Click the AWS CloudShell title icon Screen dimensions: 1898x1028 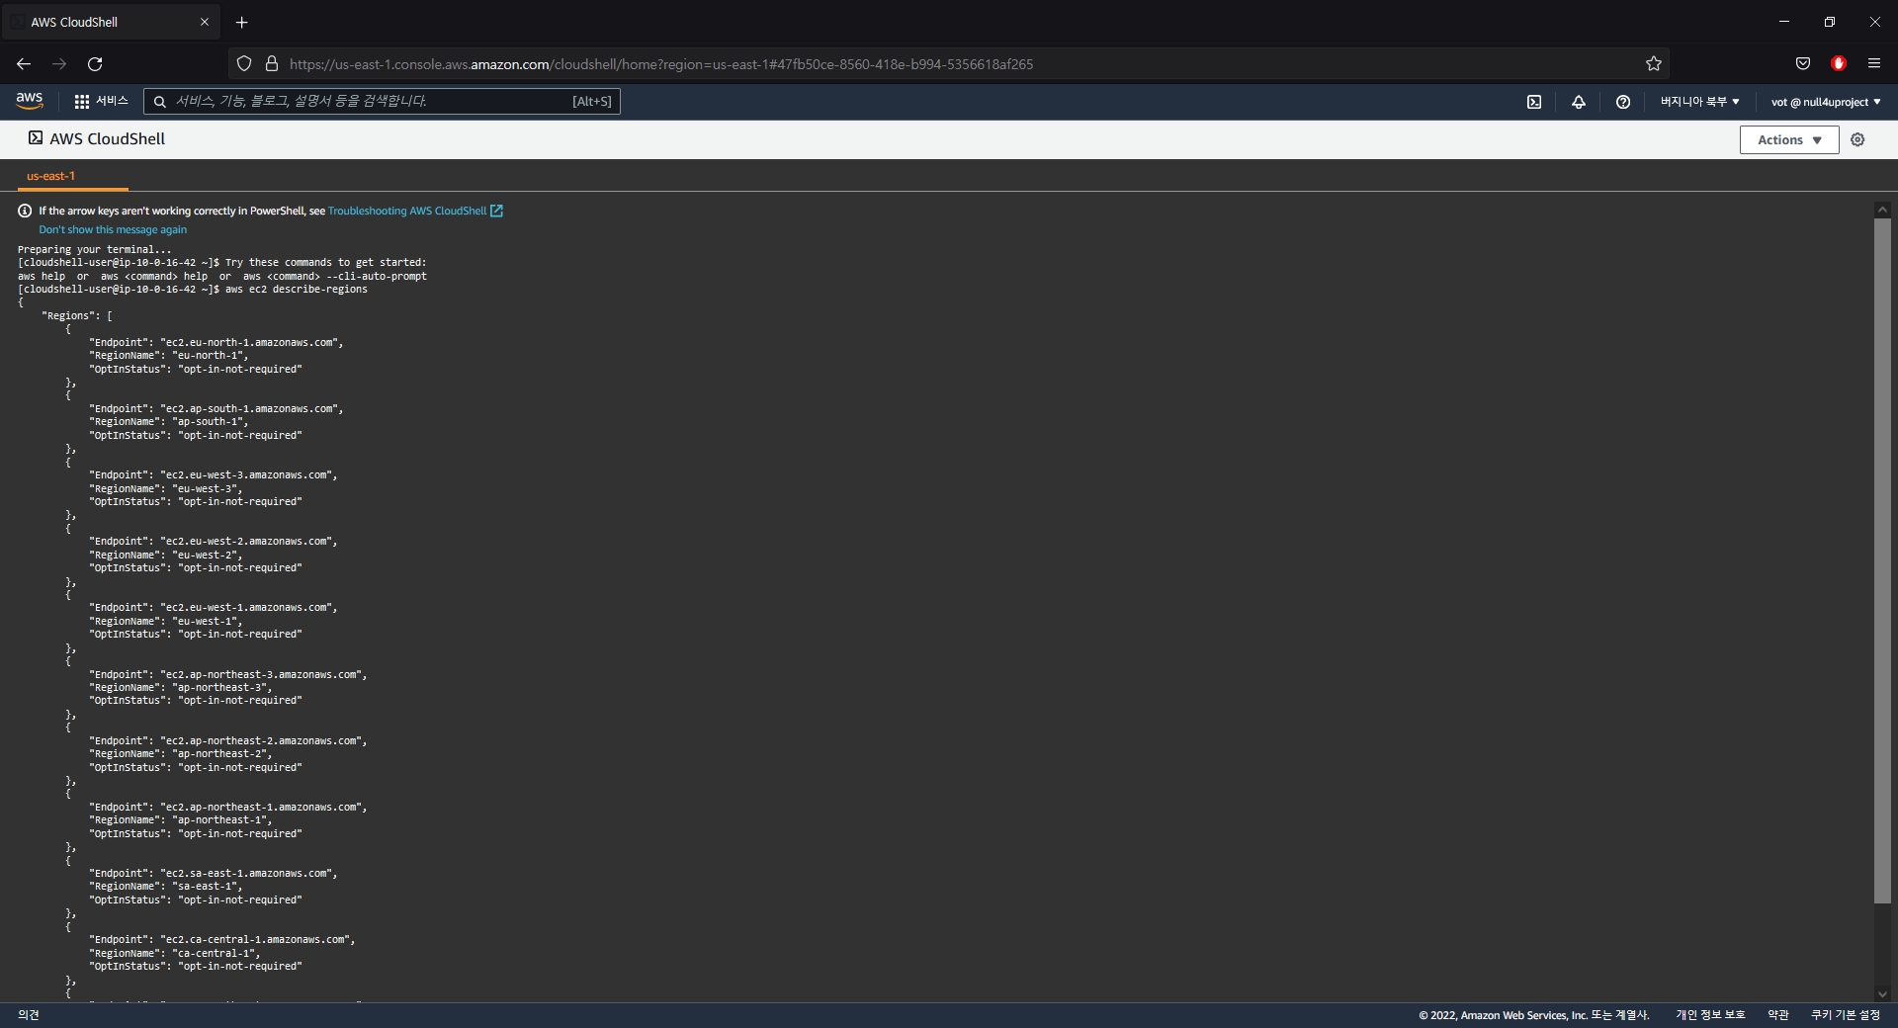point(36,138)
